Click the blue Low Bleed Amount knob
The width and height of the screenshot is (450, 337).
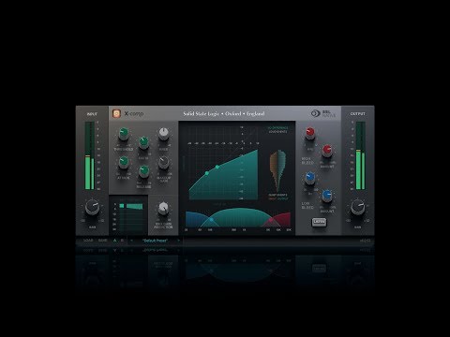point(327,196)
